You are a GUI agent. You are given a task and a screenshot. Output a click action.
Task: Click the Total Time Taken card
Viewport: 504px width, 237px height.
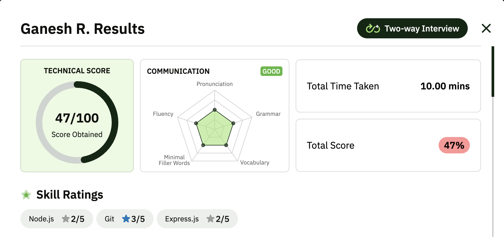point(388,86)
